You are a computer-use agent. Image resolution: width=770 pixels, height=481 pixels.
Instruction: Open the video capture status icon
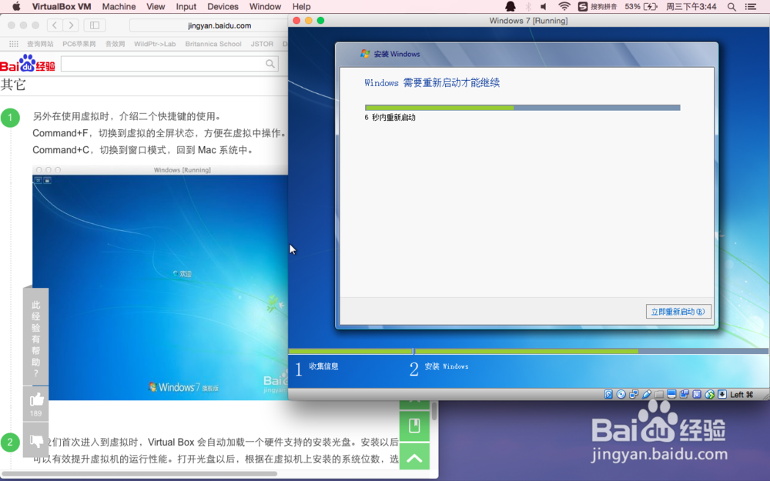pos(684,394)
